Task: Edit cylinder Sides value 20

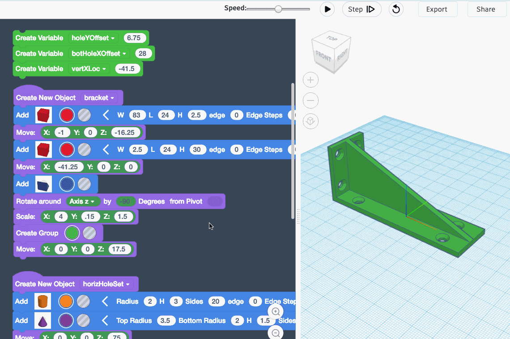Action: [216, 301]
